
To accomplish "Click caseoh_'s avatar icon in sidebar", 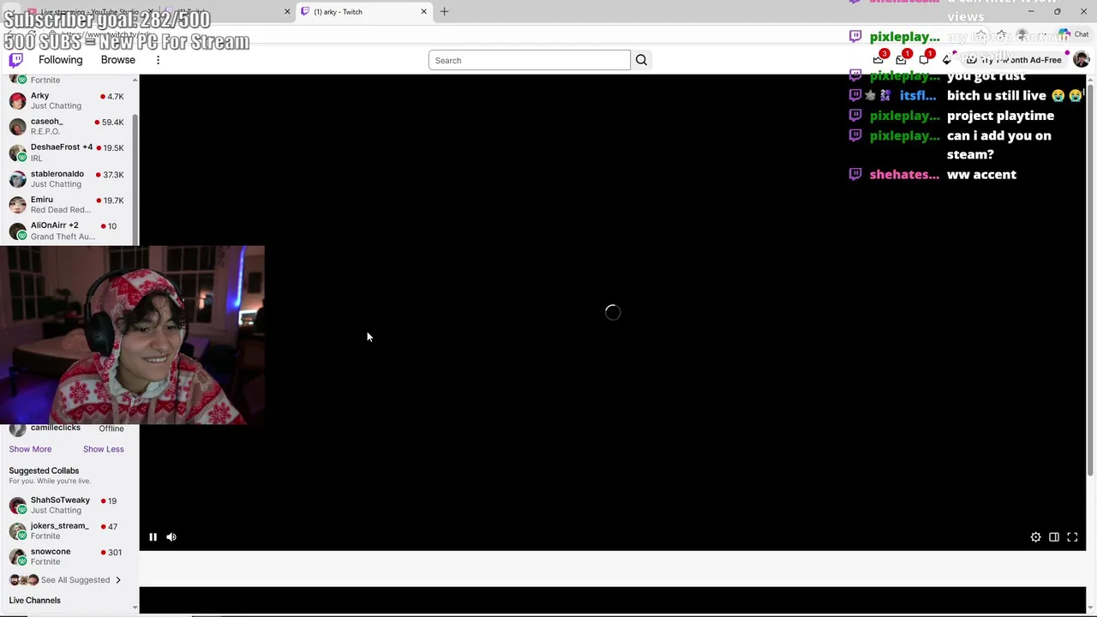I will tap(17, 126).
